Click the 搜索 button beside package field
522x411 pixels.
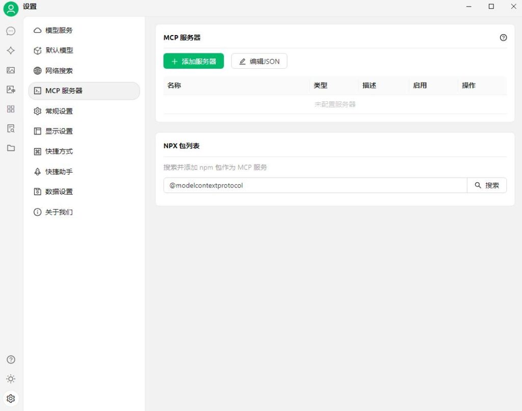point(487,185)
